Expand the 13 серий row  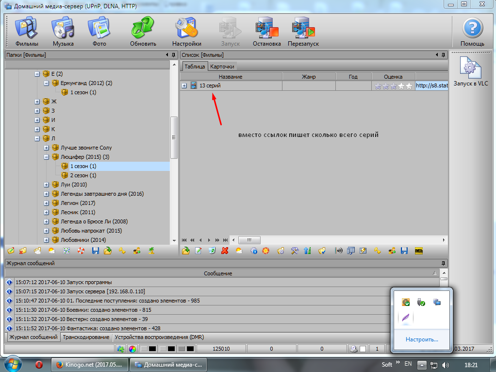click(184, 86)
